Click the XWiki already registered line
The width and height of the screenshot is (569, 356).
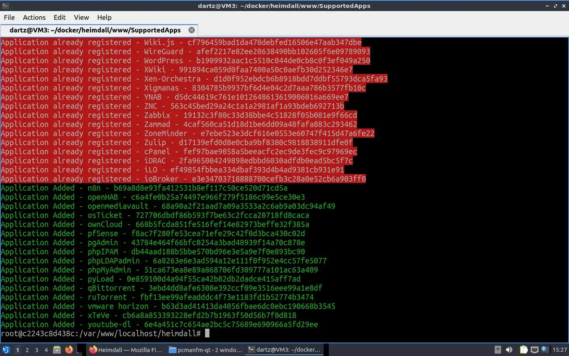177,70
